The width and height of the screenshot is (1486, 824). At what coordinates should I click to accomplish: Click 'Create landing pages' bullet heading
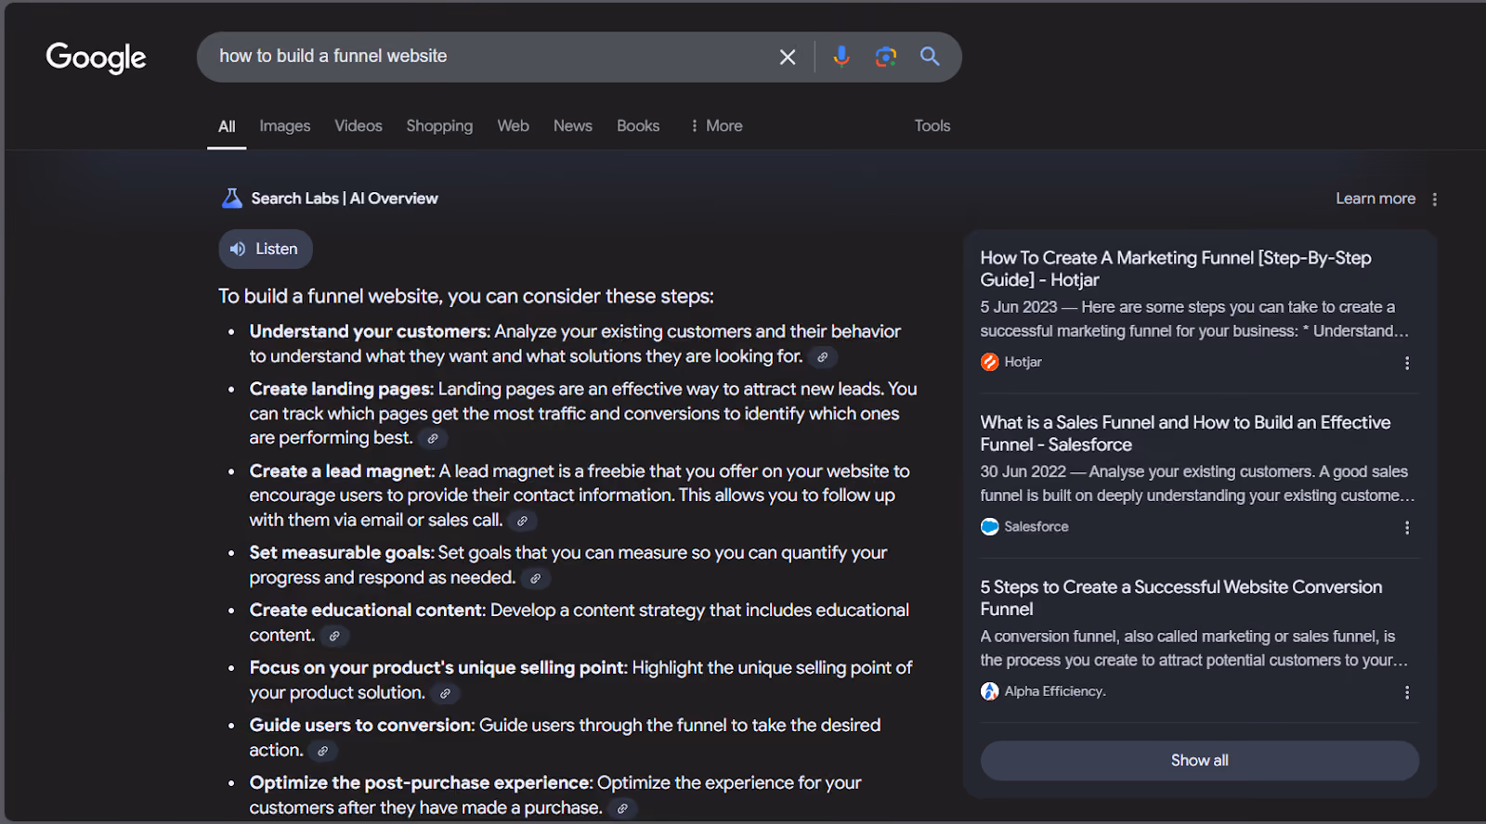tap(341, 389)
